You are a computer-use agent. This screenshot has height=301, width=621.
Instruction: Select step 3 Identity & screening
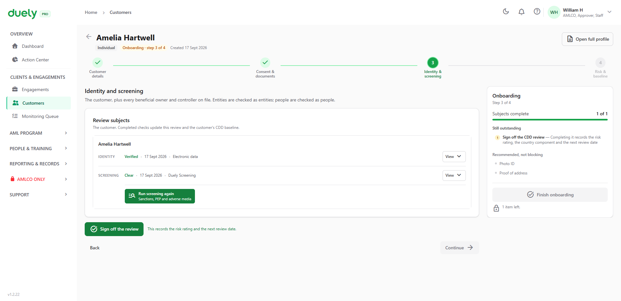click(x=433, y=68)
